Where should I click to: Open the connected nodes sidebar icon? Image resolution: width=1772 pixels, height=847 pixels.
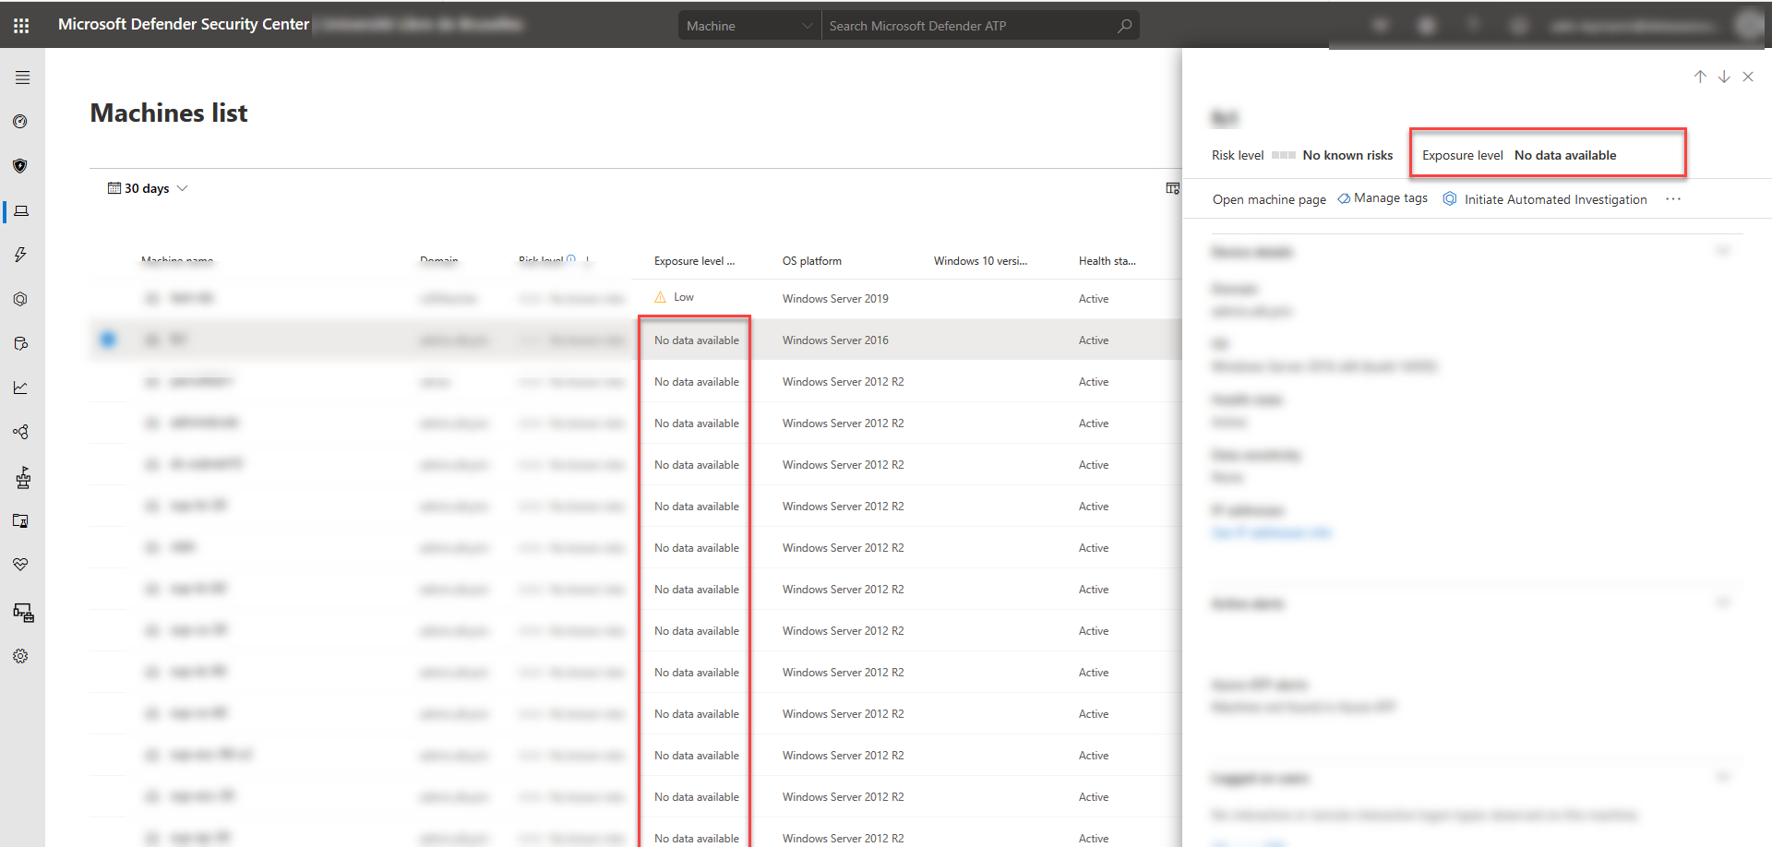pyautogui.click(x=20, y=432)
